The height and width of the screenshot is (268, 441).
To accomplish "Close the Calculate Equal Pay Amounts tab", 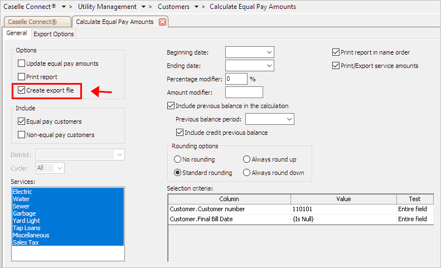I will [162, 22].
